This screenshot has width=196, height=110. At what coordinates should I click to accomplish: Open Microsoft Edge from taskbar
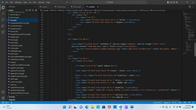87,107
